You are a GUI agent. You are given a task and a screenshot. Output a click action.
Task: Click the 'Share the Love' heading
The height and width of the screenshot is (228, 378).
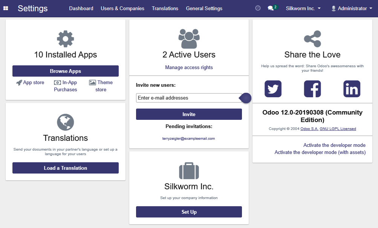coord(312,54)
